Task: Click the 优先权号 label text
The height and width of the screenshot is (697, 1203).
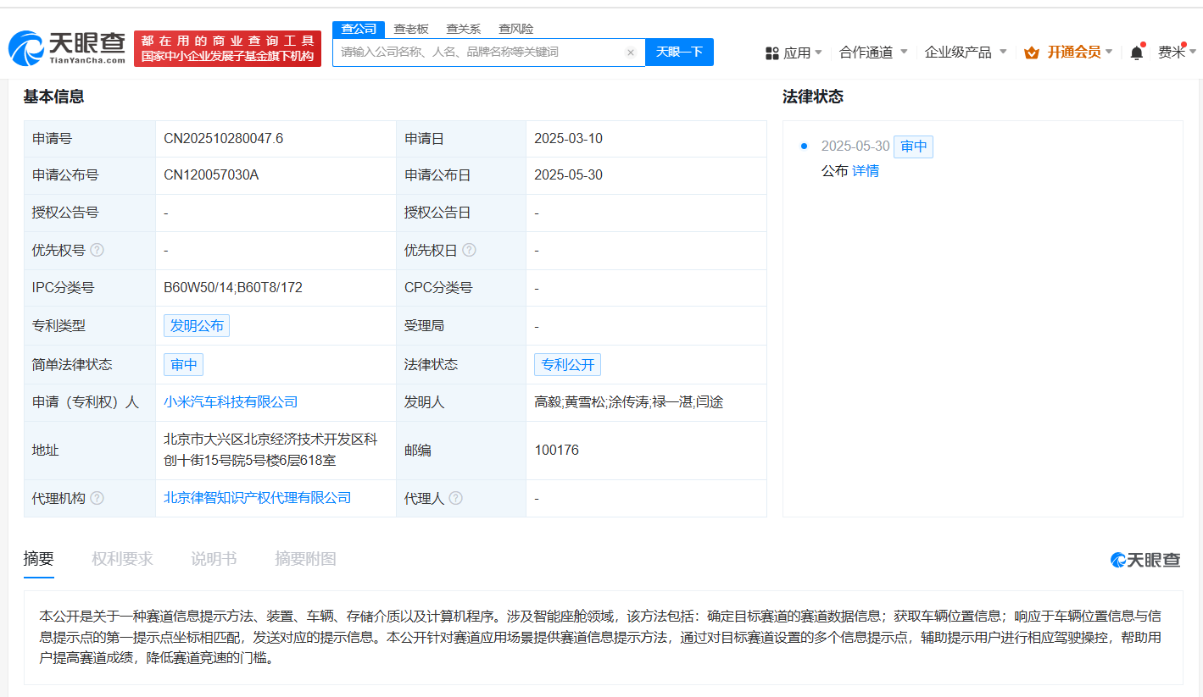Action: click(x=58, y=250)
